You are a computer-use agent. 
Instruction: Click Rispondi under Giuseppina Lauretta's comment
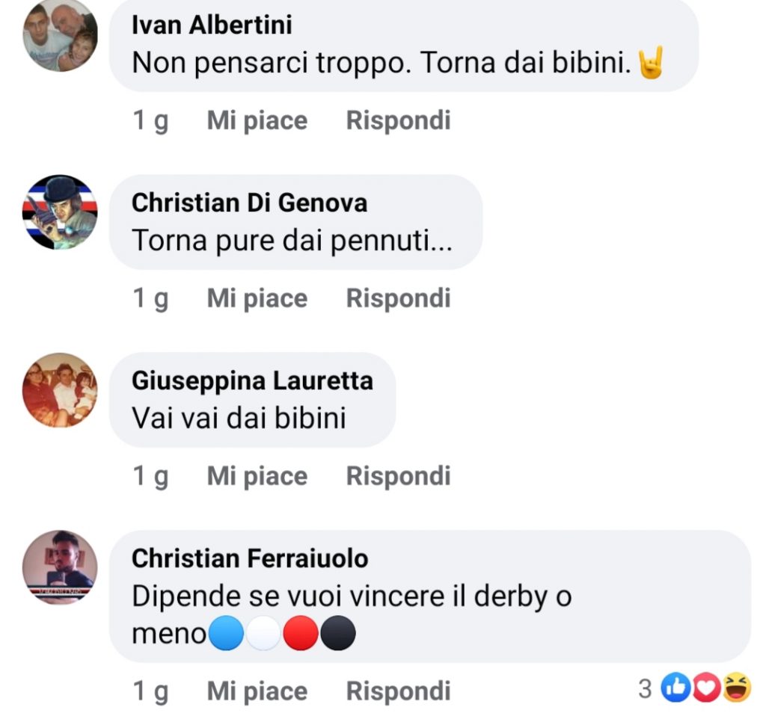coord(398,476)
